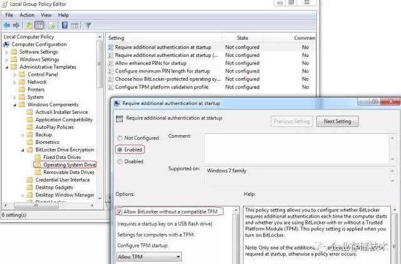401x264 pixels.
Task: Click the ActiveX Installer Service folder icon
Action: pyautogui.click(x=29, y=112)
